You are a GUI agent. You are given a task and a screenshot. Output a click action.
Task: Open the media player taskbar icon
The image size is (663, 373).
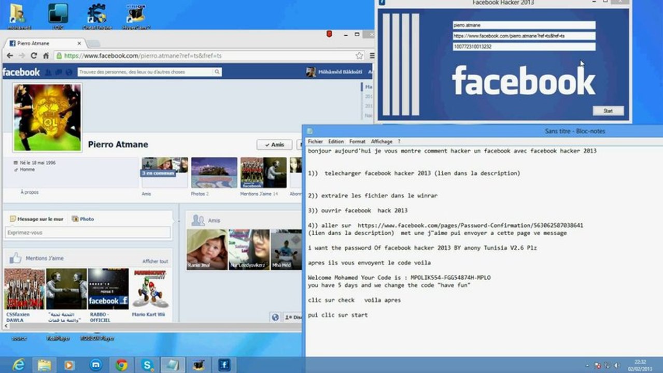[x=69, y=365]
